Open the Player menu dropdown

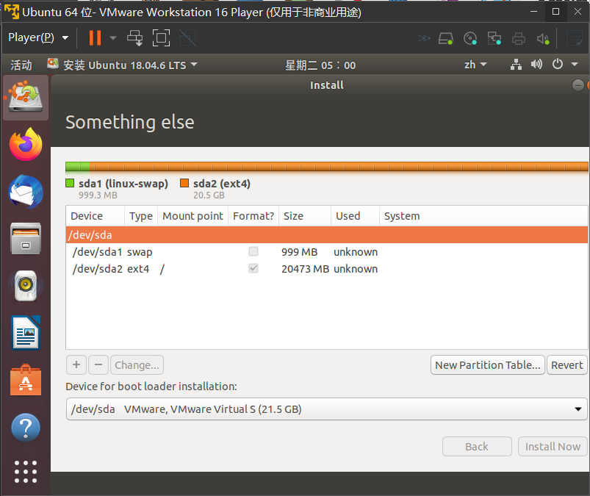38,37
